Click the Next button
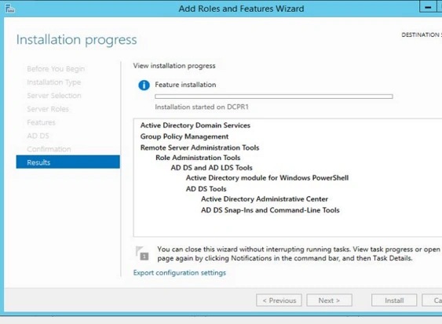 click(329, 300)
